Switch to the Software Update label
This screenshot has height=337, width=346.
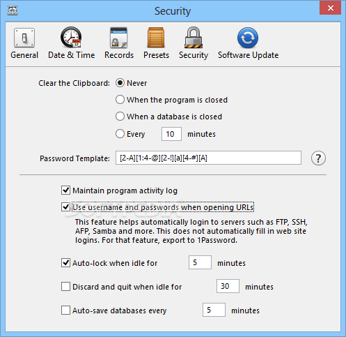coord(248,55)
